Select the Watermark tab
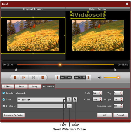 tap(48, 87)
